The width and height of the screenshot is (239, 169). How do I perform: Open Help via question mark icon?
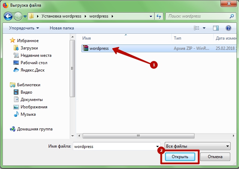(x=228, y=28)
